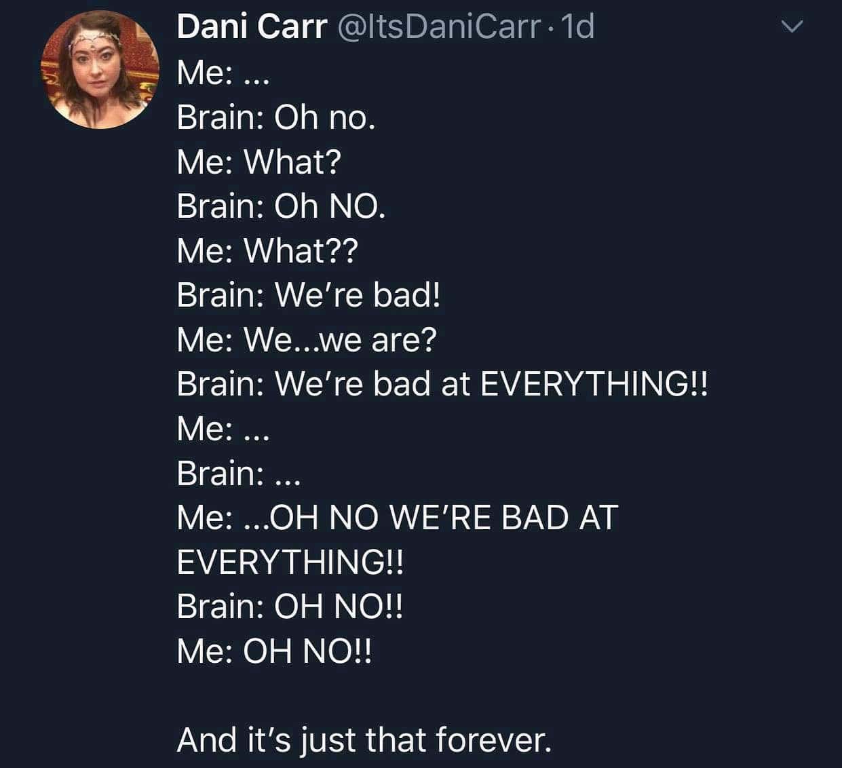Select the standalone 'EVERYTHING!!' line
This screenshot has height=768, width=842.
point(290,562)
